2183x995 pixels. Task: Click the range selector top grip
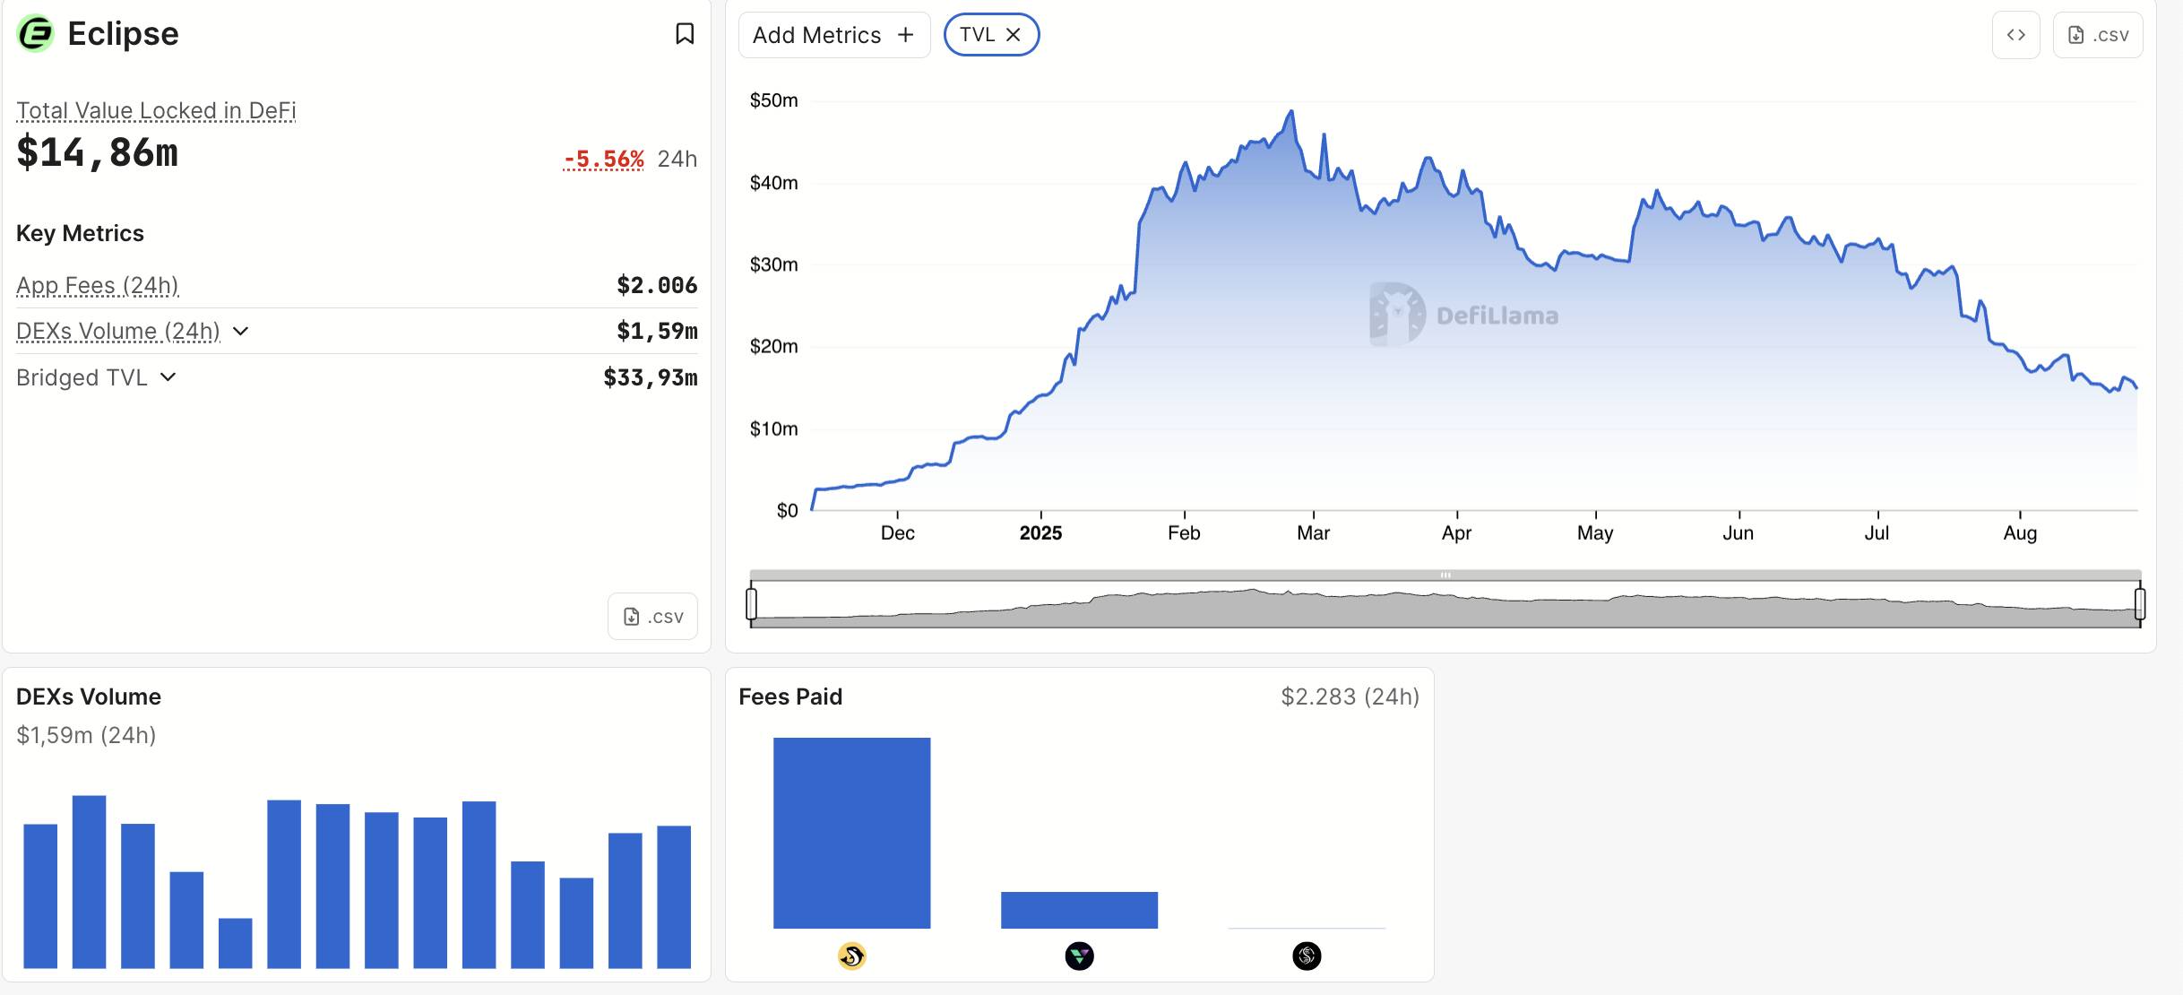(1445, 575)
